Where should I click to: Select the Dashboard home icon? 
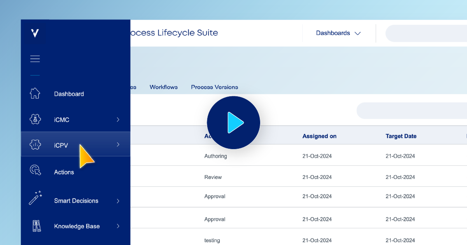[x=35, y=93]
